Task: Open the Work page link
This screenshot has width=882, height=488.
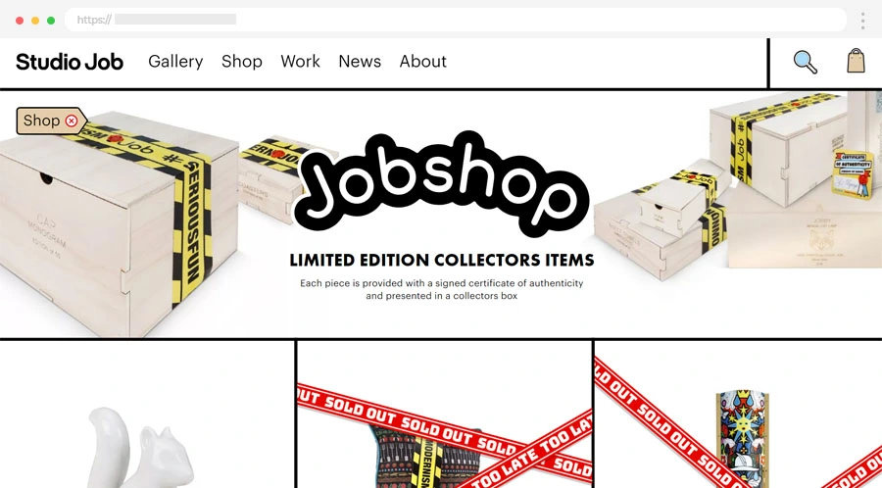Action: (301, 62)
